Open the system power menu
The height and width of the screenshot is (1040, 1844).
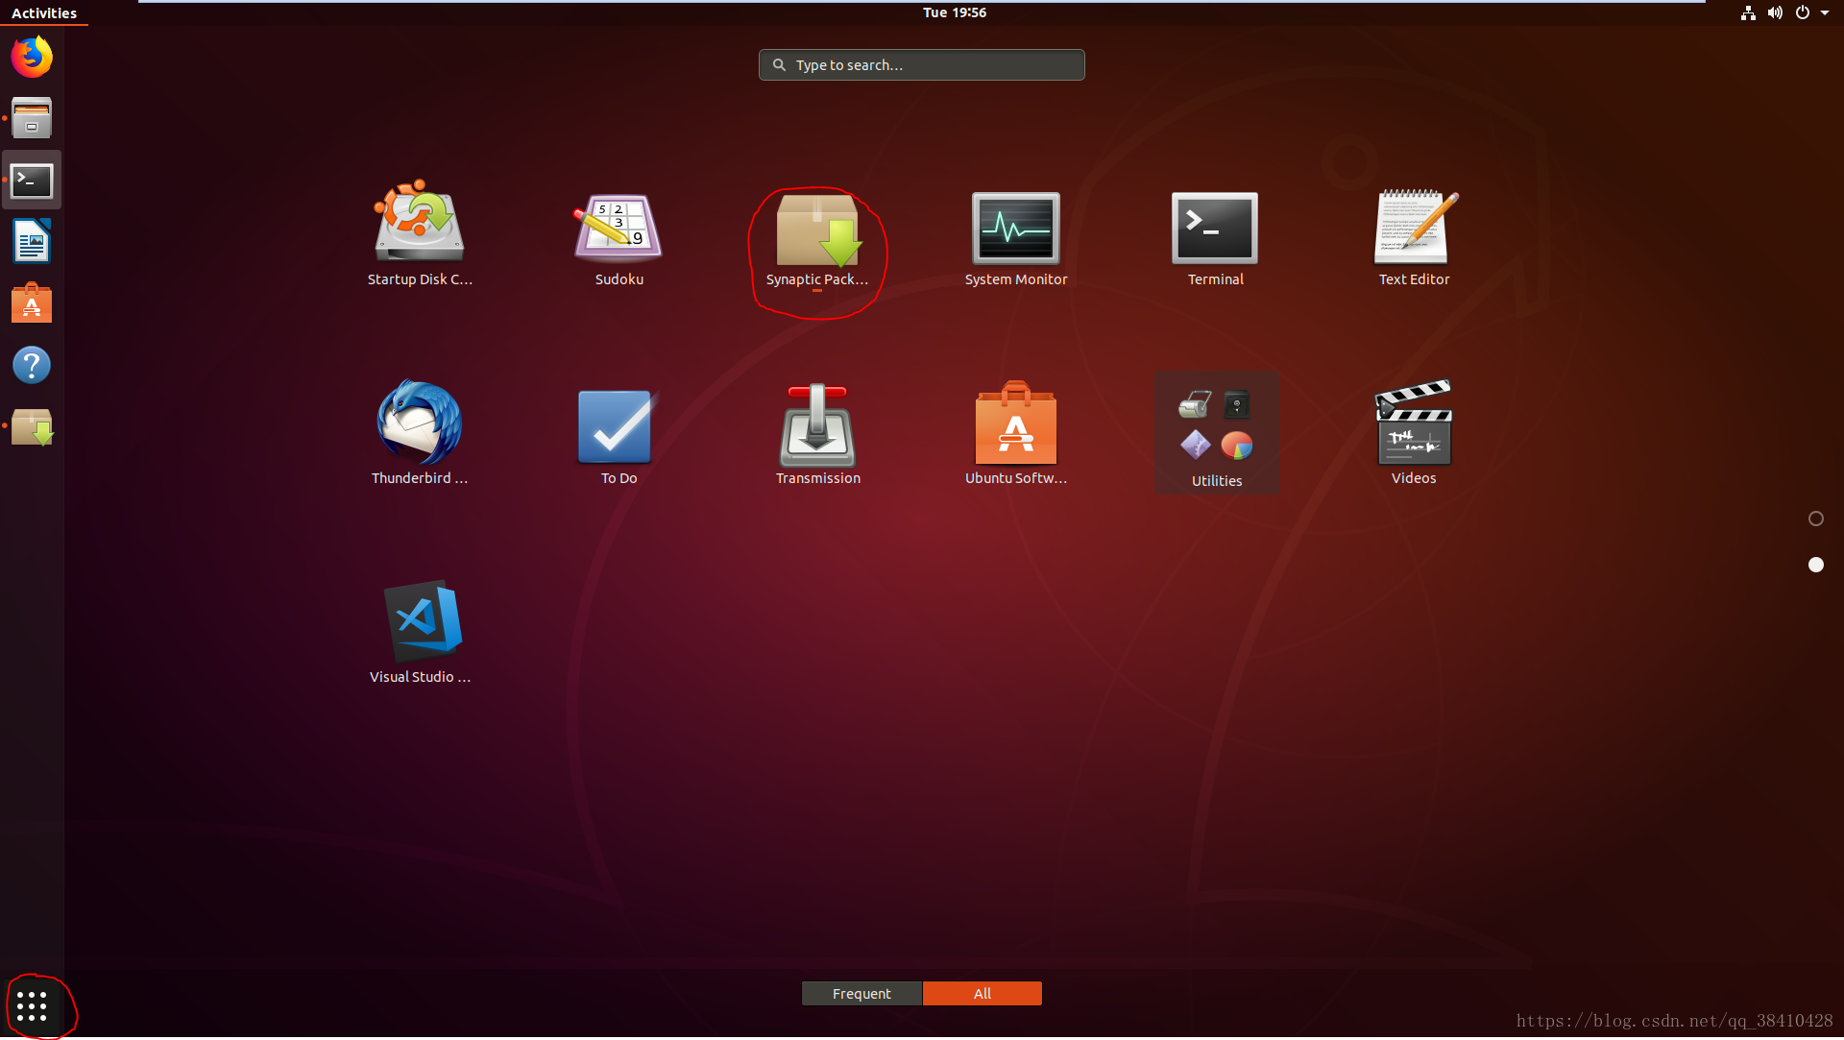(x=1802, y=12)
